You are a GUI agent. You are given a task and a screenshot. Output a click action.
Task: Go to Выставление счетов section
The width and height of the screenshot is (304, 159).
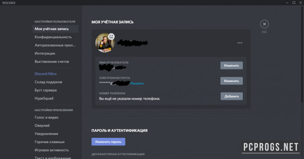click(x=52, y=61)
